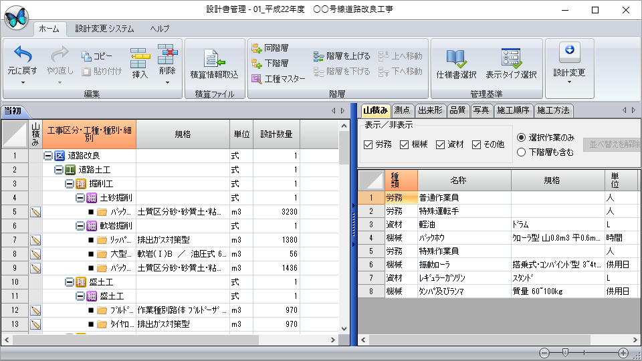Open 積算情報取込 import icon

(214, 59)
